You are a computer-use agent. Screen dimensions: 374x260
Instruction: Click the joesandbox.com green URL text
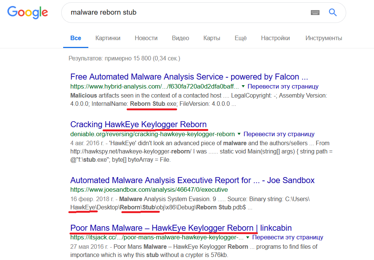pos(149,190)
